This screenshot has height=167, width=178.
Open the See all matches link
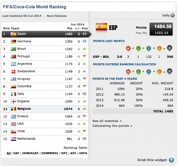(x=107, y=121)
